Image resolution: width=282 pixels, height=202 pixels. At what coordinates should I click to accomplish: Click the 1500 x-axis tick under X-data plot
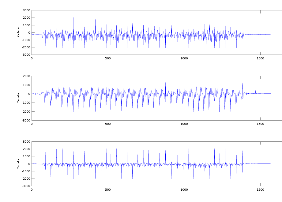(x=260, y=58)
